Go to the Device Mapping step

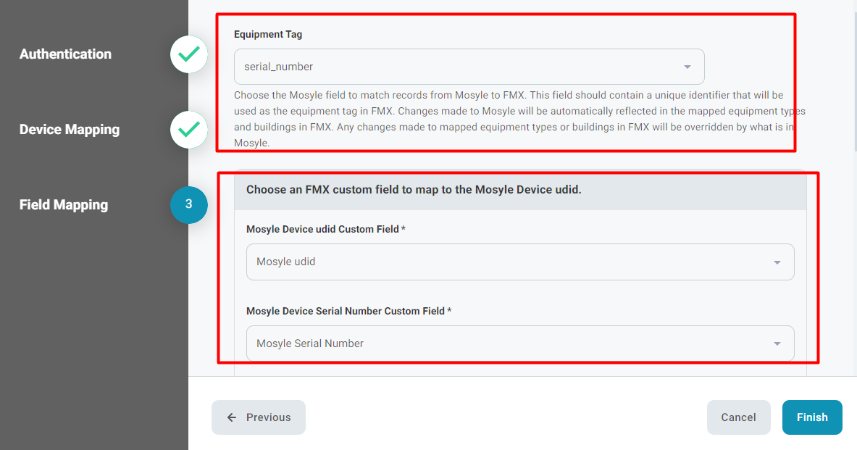click(70, 130)
